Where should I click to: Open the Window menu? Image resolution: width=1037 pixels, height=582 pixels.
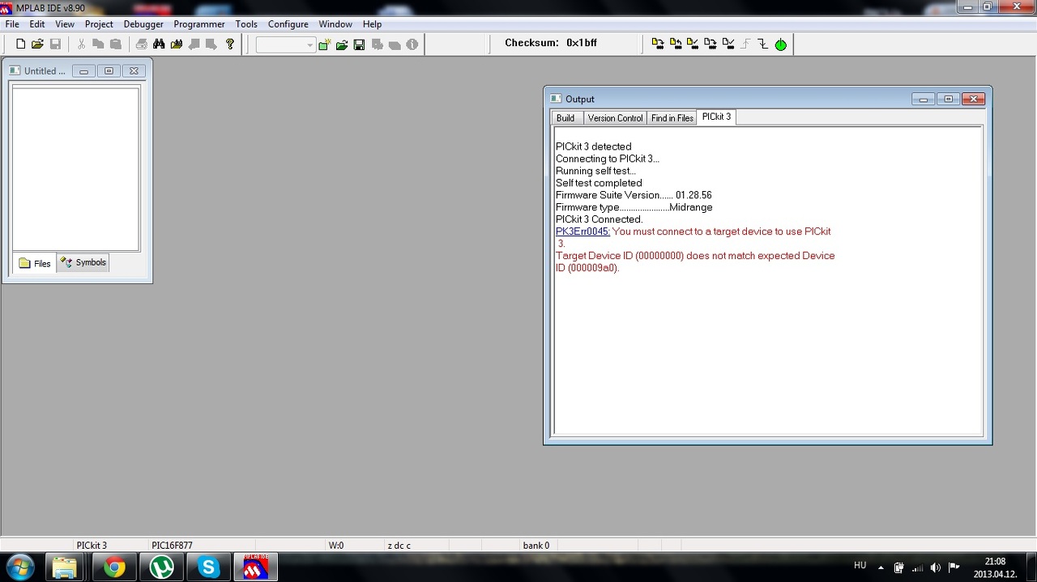pos(335,24)
